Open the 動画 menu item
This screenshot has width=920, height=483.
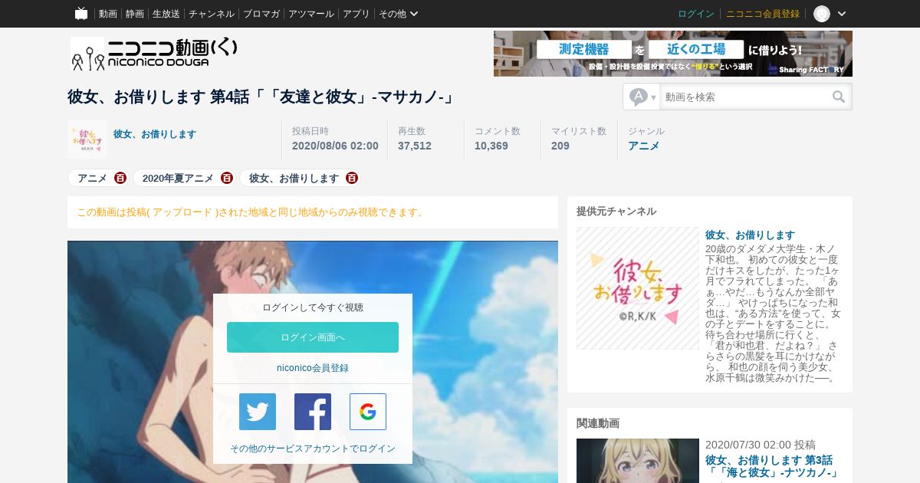coord(107,14)
